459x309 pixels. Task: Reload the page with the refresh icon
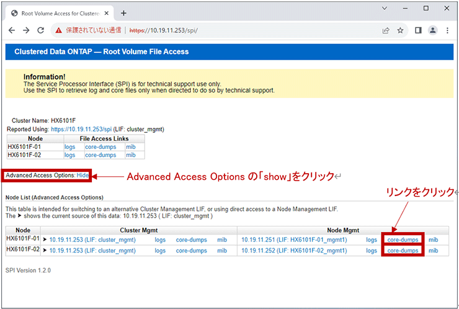41,30
